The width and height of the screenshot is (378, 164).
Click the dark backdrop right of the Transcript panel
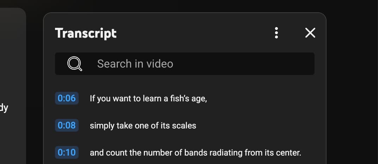pyautogui.click(x=353, y=88)
